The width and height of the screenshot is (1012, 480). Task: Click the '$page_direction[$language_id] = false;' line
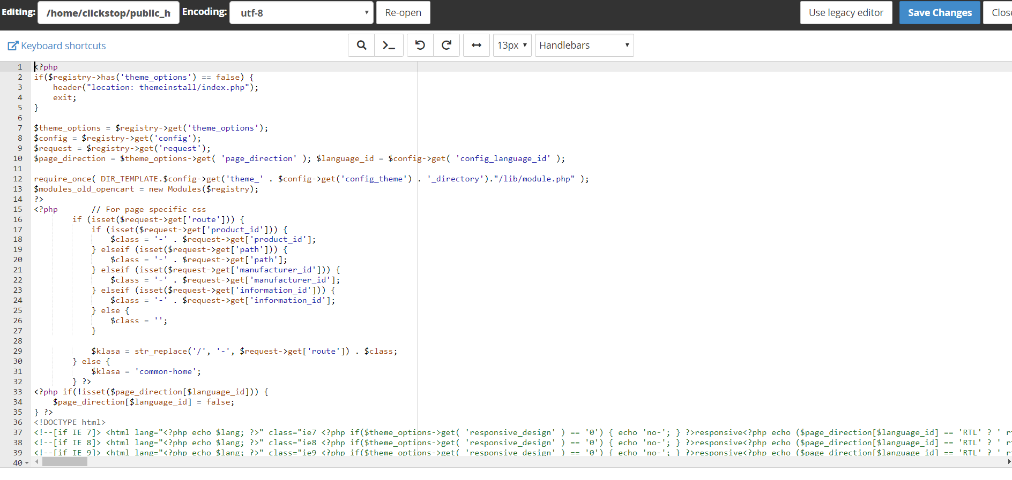[x=144, y=402]
